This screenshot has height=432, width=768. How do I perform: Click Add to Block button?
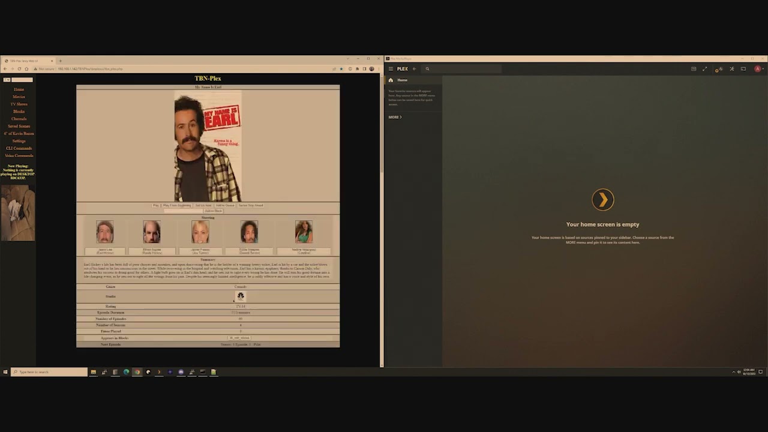point(214,211)
